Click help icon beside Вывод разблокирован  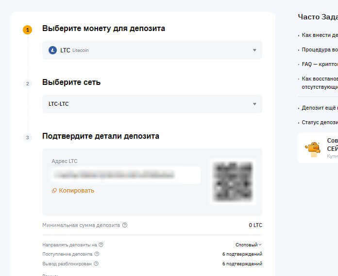(96, 263)
